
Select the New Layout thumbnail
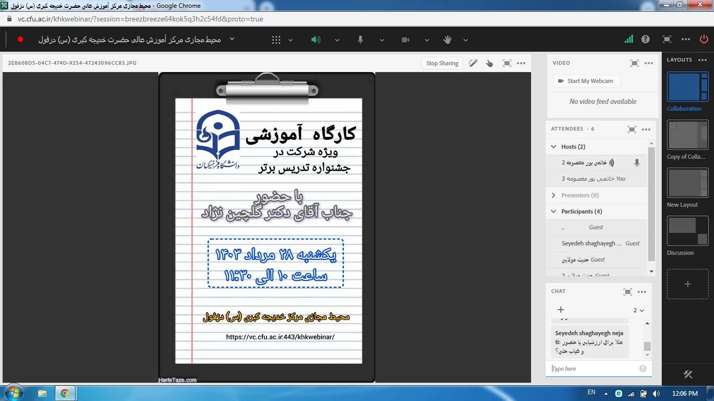coord(687,183)
